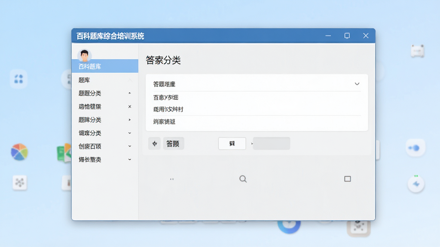This screenshot has width=440, height=247.
Task: Open the white card icon at top right
Action: [x=418, y=51]
